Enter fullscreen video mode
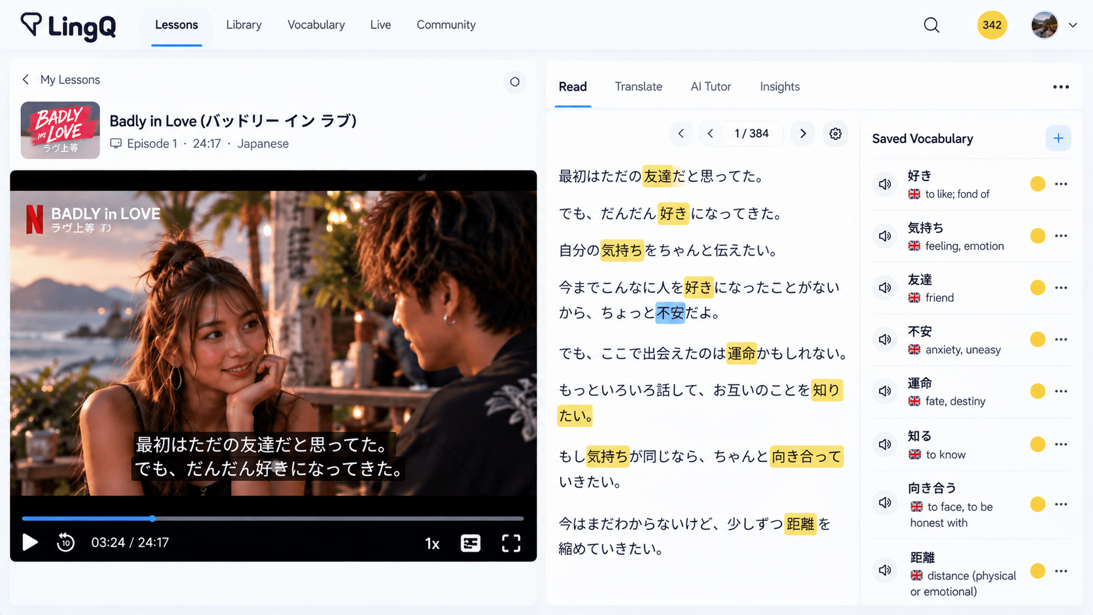This screenshot has height=615, width=1093. click(x=511, y=543)
